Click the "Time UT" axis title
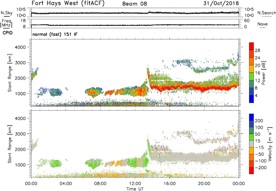This screenshot has height=191, width=276. pos(135,189)
